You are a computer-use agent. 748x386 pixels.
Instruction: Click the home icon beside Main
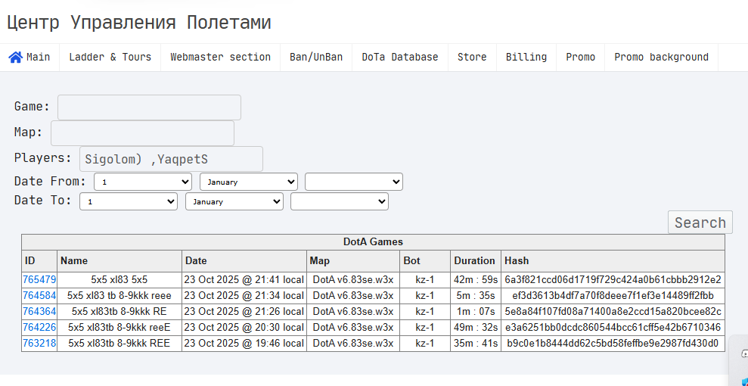pyautogui.click(x=15, y=58)
